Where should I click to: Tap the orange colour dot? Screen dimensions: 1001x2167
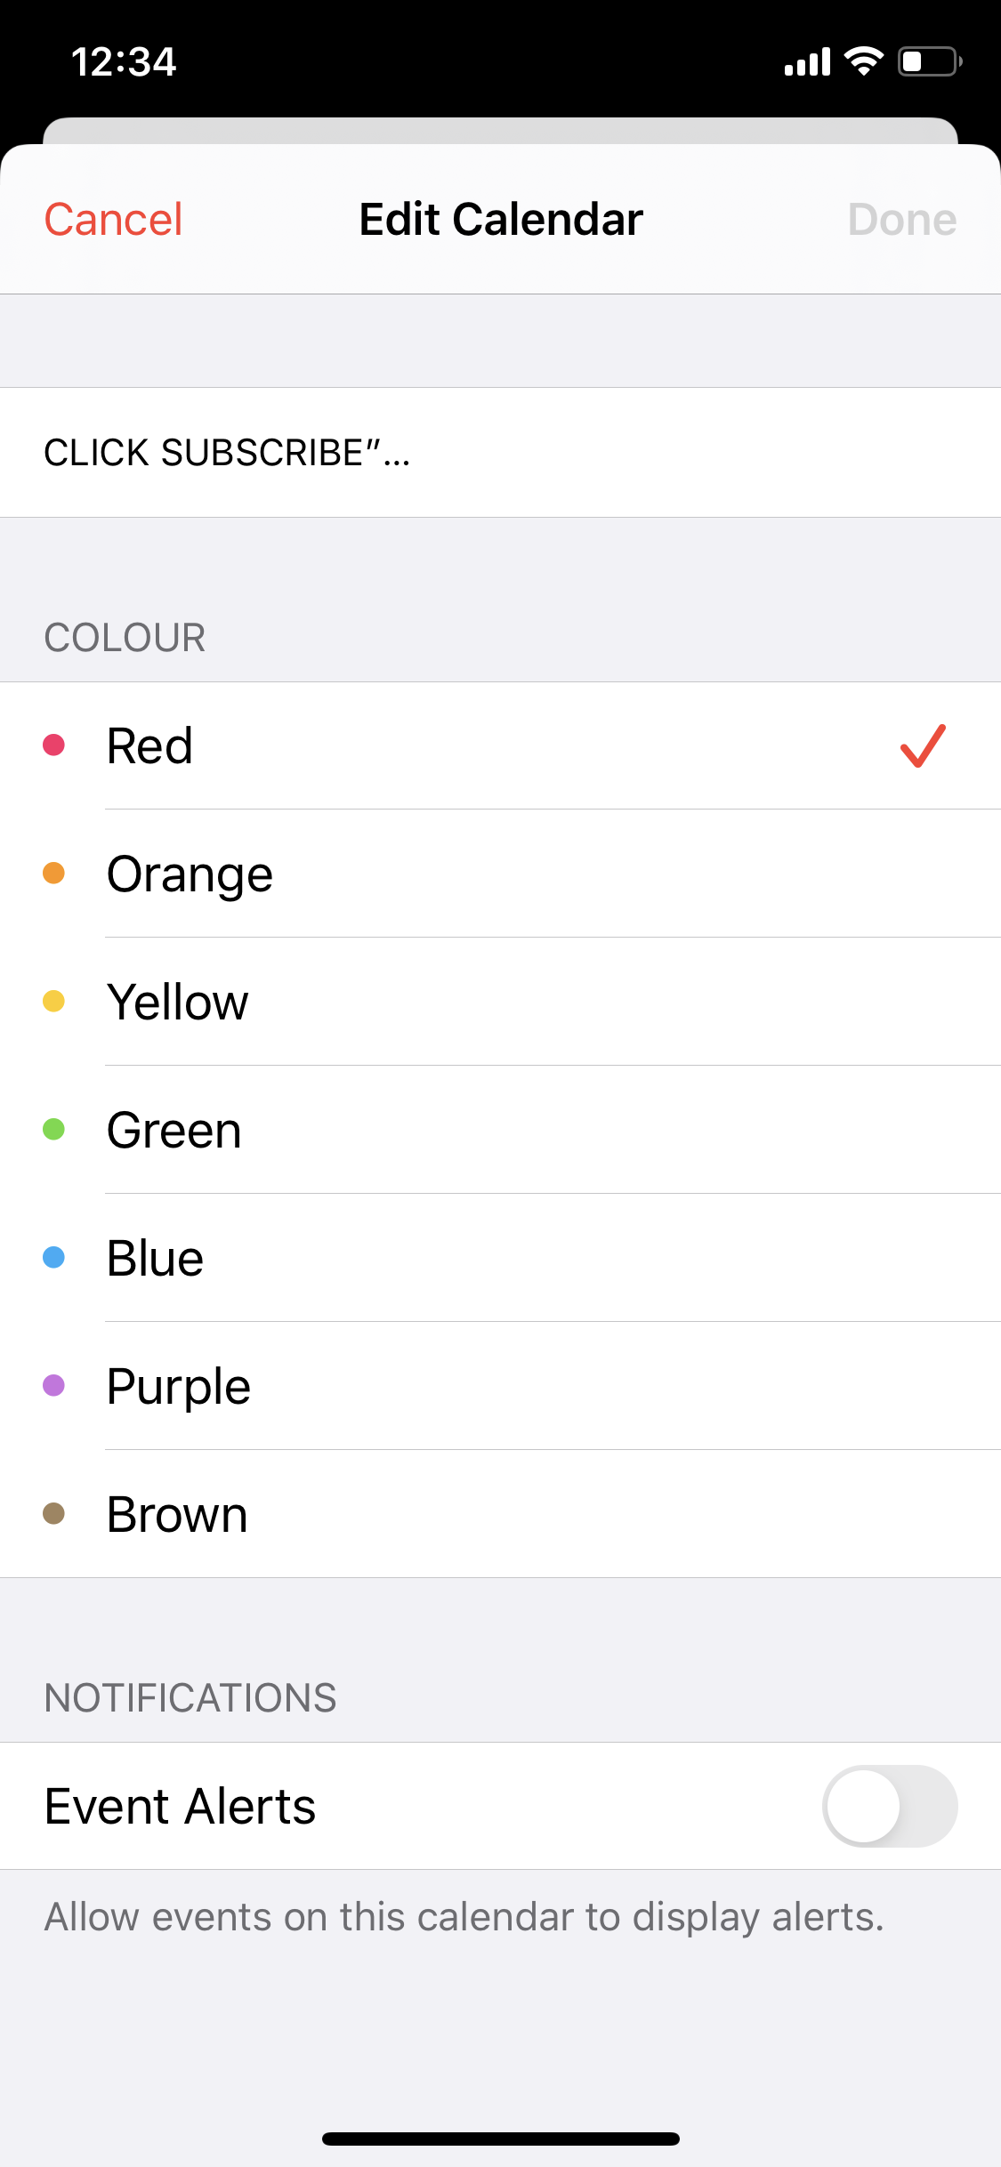tap(54, 873)
